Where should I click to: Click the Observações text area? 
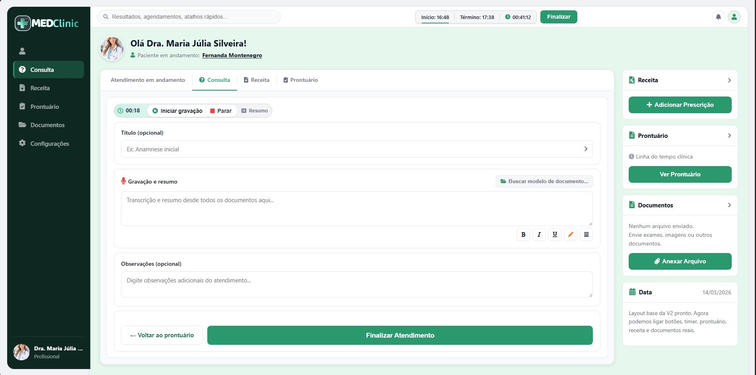[x=357, y=284]
